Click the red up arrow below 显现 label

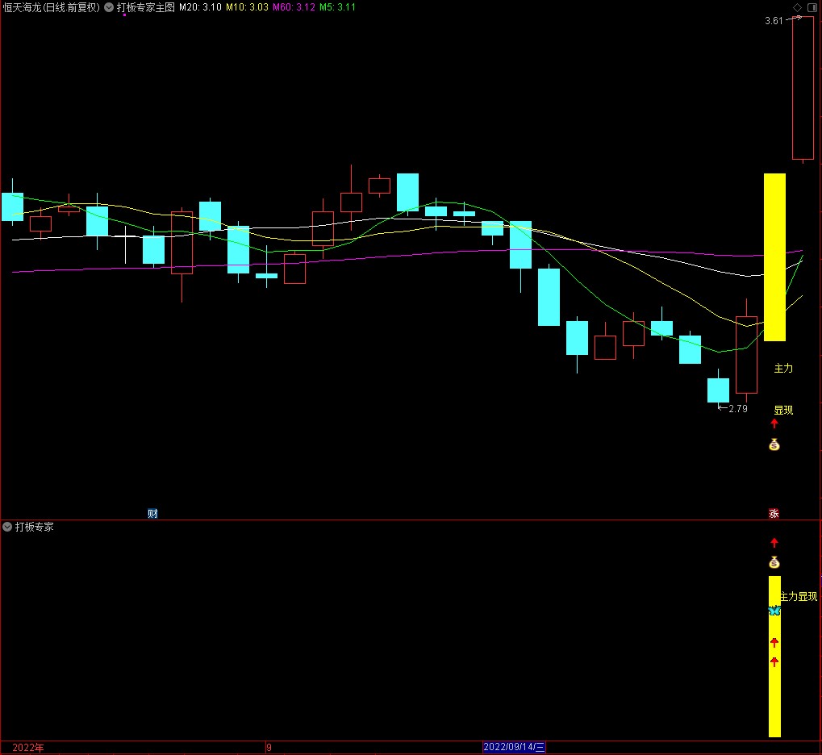point(774,423)
